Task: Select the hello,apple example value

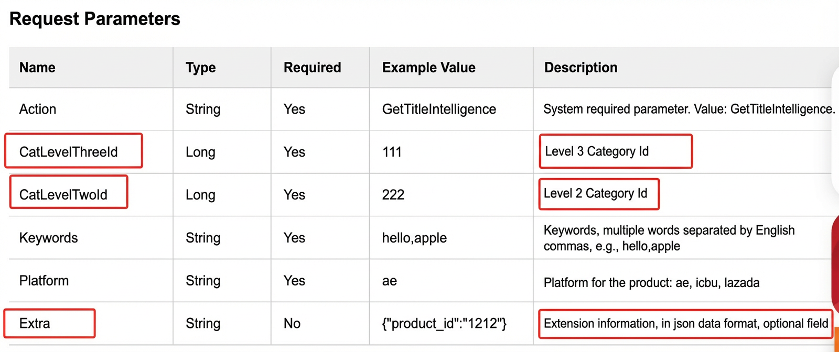Action: click(x=414, y=238)
